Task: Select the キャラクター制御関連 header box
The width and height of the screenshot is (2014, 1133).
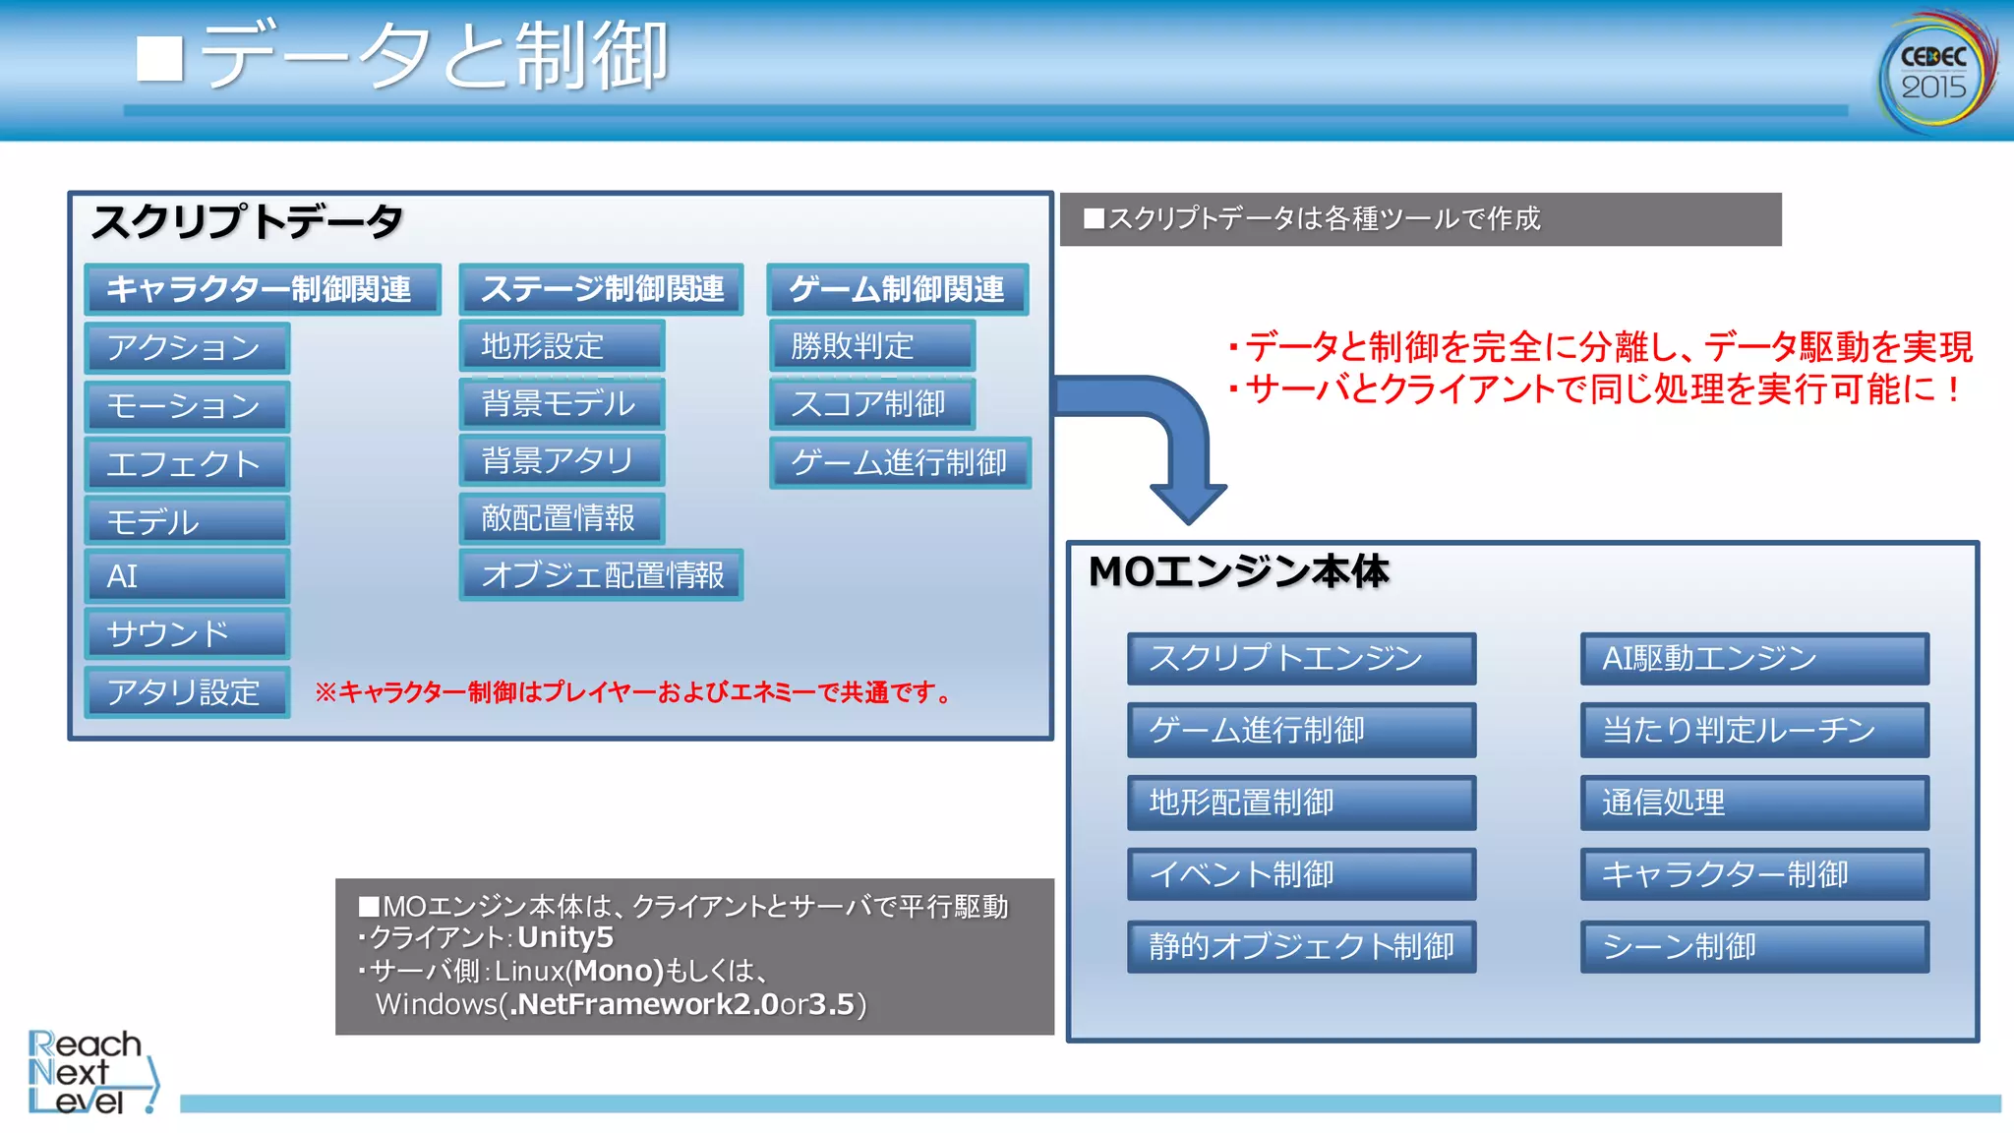Action: tap(263, 289)
